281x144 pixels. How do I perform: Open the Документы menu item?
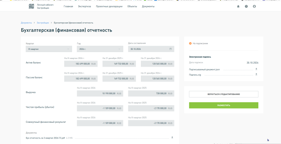[x=148, y=7]
